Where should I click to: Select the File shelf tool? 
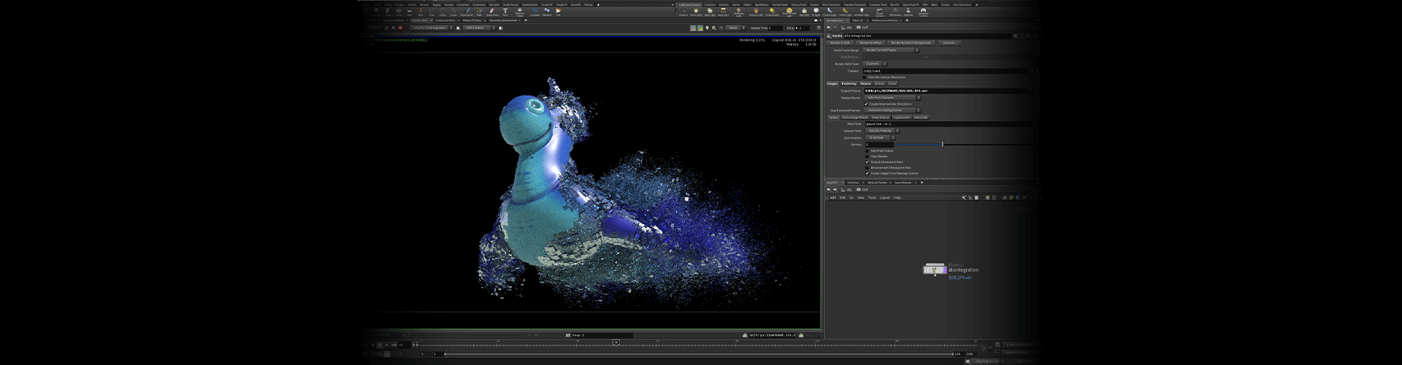[558, 12]
